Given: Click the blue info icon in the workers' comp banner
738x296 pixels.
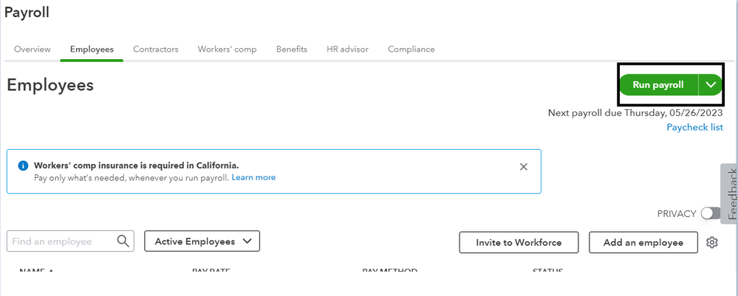Looking at the screenshot, I should click(x=23, y=165).
